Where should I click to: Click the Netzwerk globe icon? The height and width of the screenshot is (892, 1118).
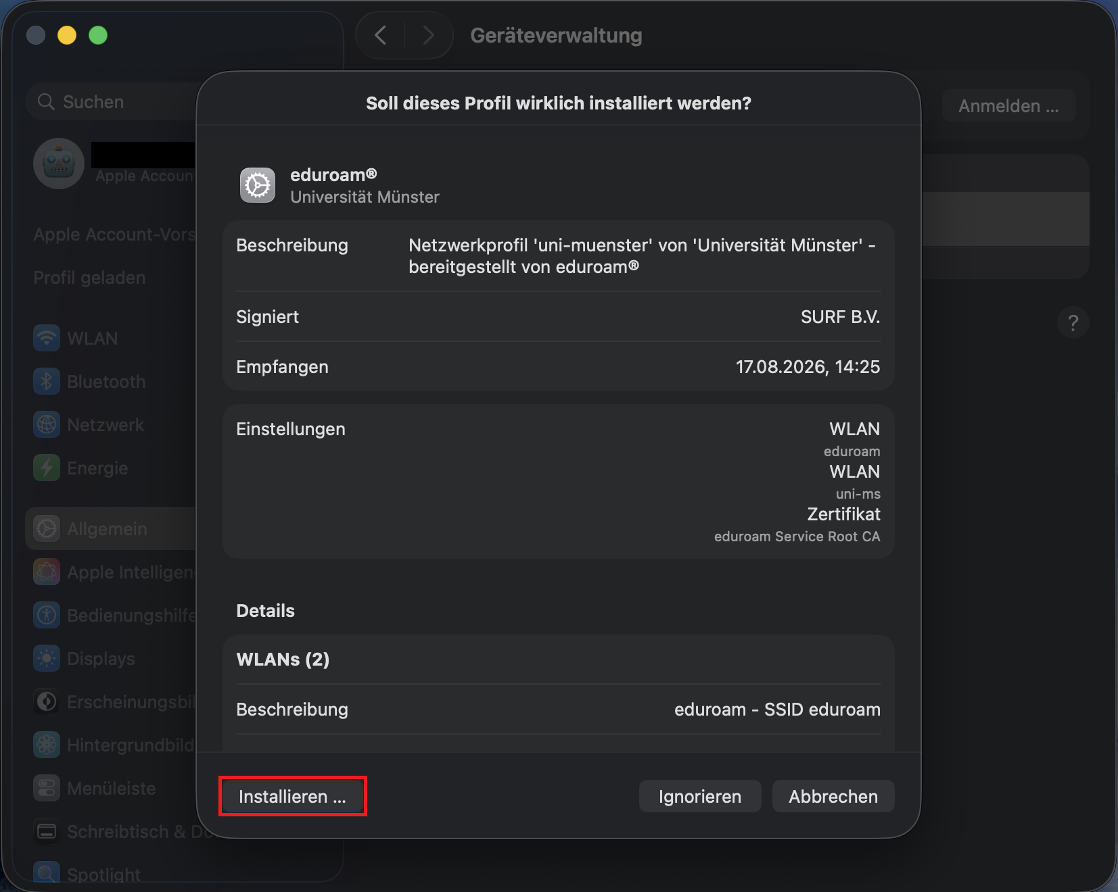click(x=47, y=425)
